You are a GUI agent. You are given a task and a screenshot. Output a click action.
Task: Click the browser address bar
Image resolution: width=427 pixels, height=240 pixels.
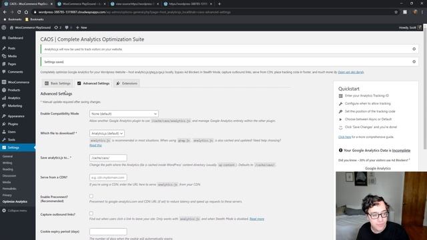click(x=212, y=12)
